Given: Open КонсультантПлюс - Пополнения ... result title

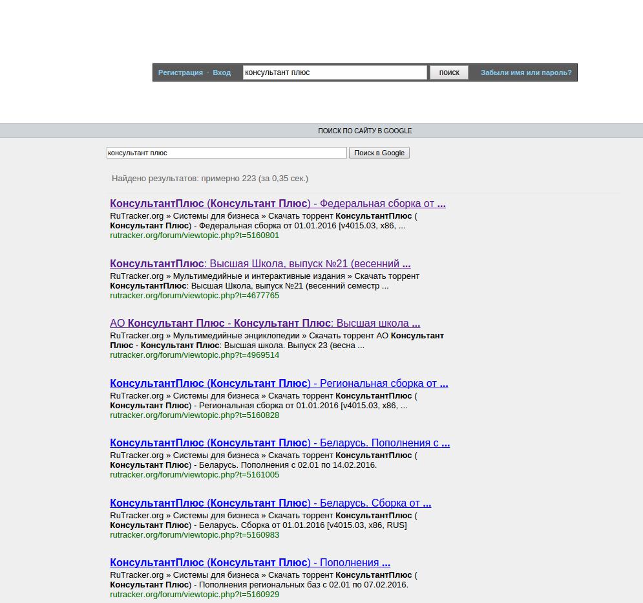Looking at the screenshot, I should 250,562.
